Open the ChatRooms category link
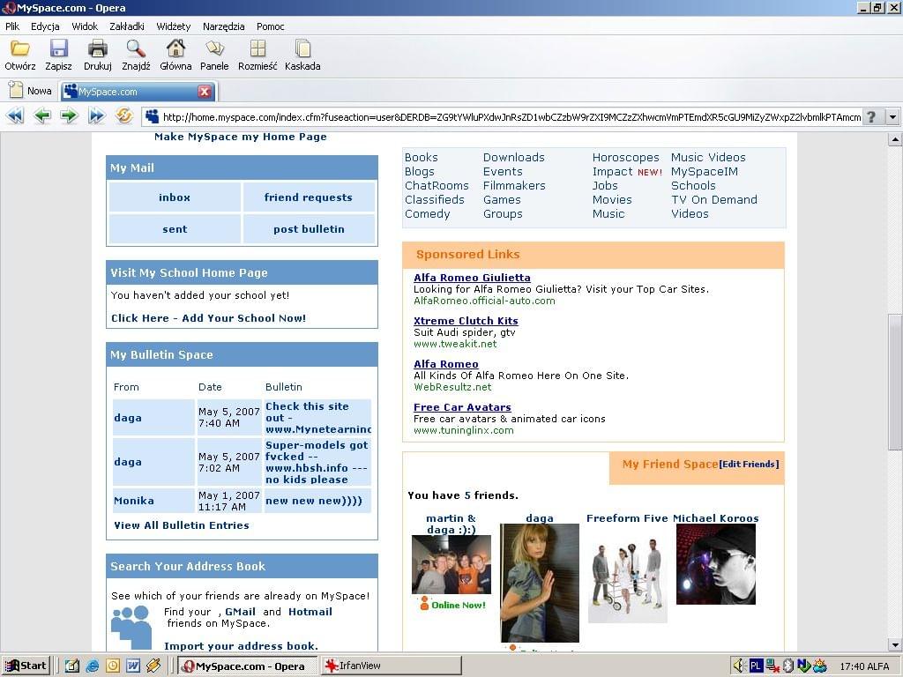Image resolution: width=903 pixels, height=677 pixels. point(437,185)
